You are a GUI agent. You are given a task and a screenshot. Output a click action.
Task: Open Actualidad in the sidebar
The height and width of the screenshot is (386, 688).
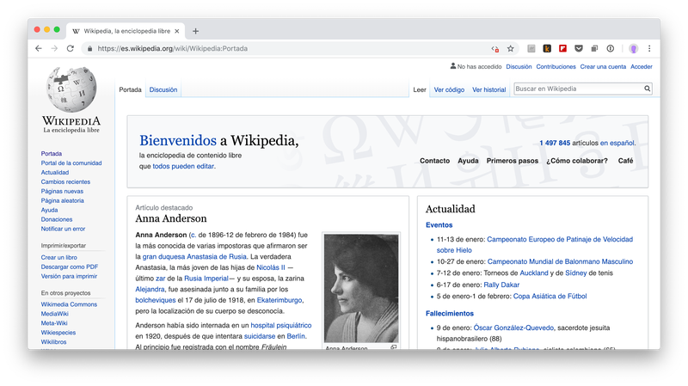pyautogui.click(x=55, y=173)
